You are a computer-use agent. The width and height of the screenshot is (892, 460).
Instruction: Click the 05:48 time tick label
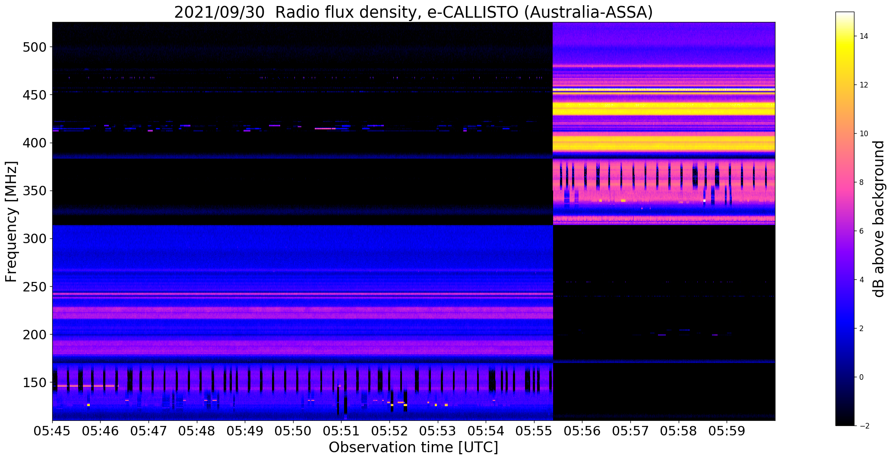[x=197, y=431]
